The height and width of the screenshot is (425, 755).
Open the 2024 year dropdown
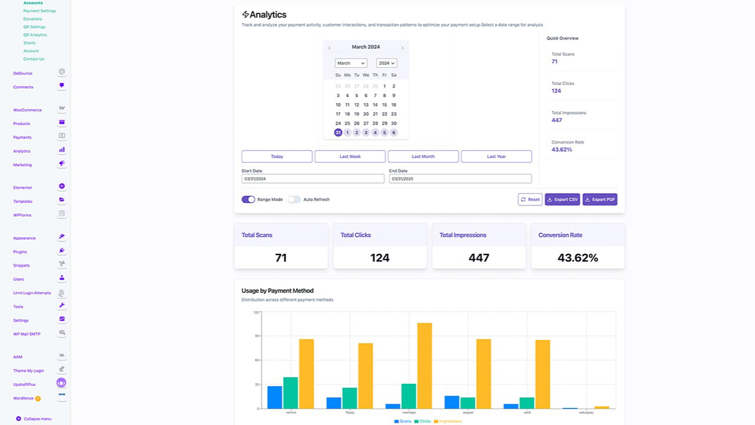tap(386, 63)
